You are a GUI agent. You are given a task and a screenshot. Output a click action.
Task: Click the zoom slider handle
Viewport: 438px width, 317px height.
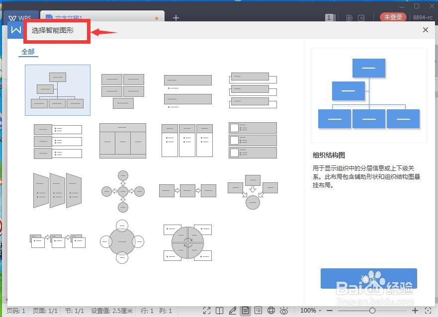(372, 311)
